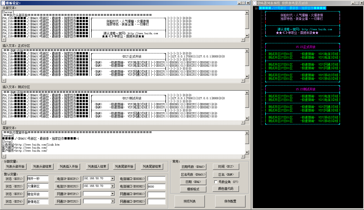Click scroll-up arrow of 尾部文本 vertical scrollbar

click(247, 133)
